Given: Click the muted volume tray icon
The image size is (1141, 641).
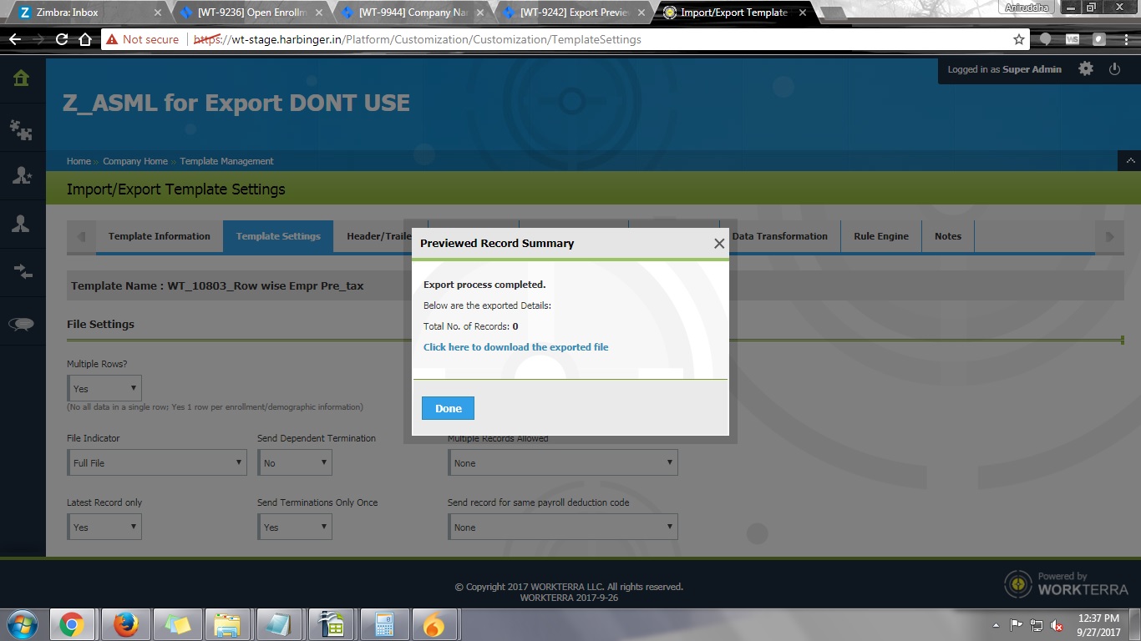Looking at the screenshot, I should pos(1057,625).
